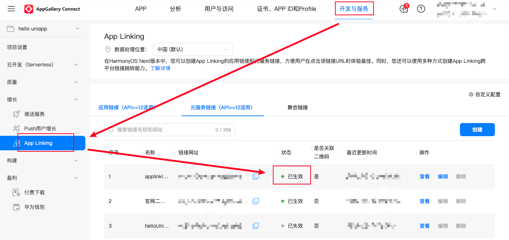The image size is (509, 240).
Task: Open 项目设置 in the sidebar
Action: click(x=17, y=47)
